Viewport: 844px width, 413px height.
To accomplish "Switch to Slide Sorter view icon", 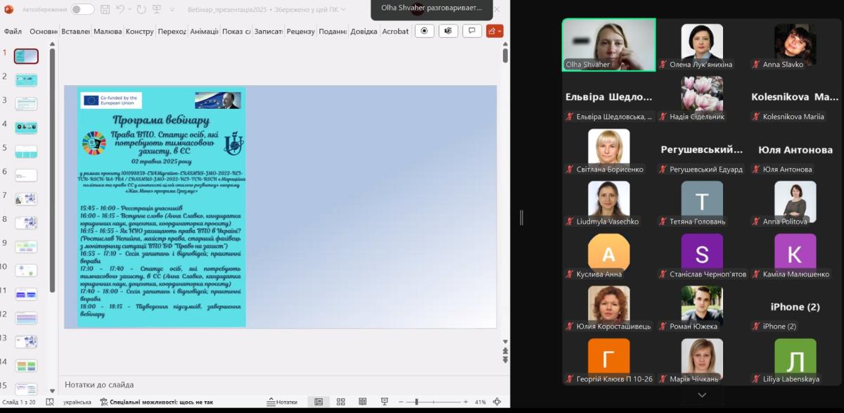I will (x=340, y=402).
